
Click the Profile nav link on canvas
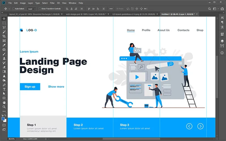pos(146,30)
